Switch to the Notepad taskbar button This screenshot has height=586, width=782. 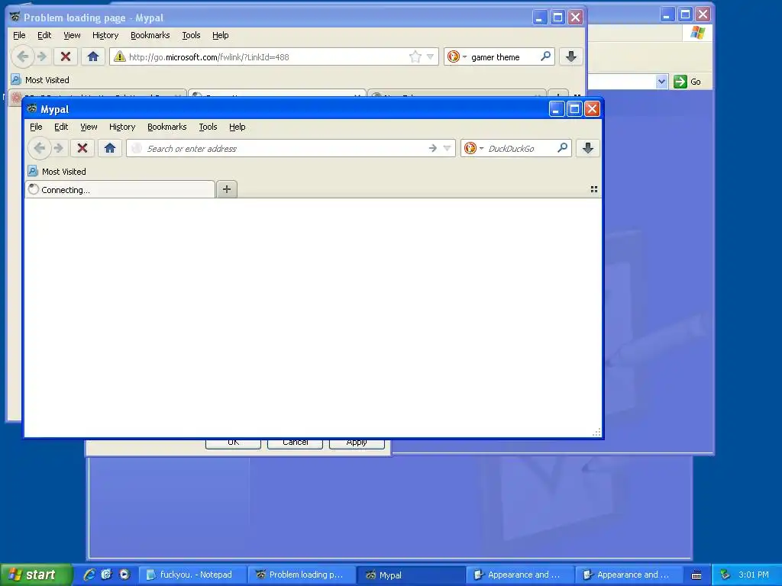192,575
